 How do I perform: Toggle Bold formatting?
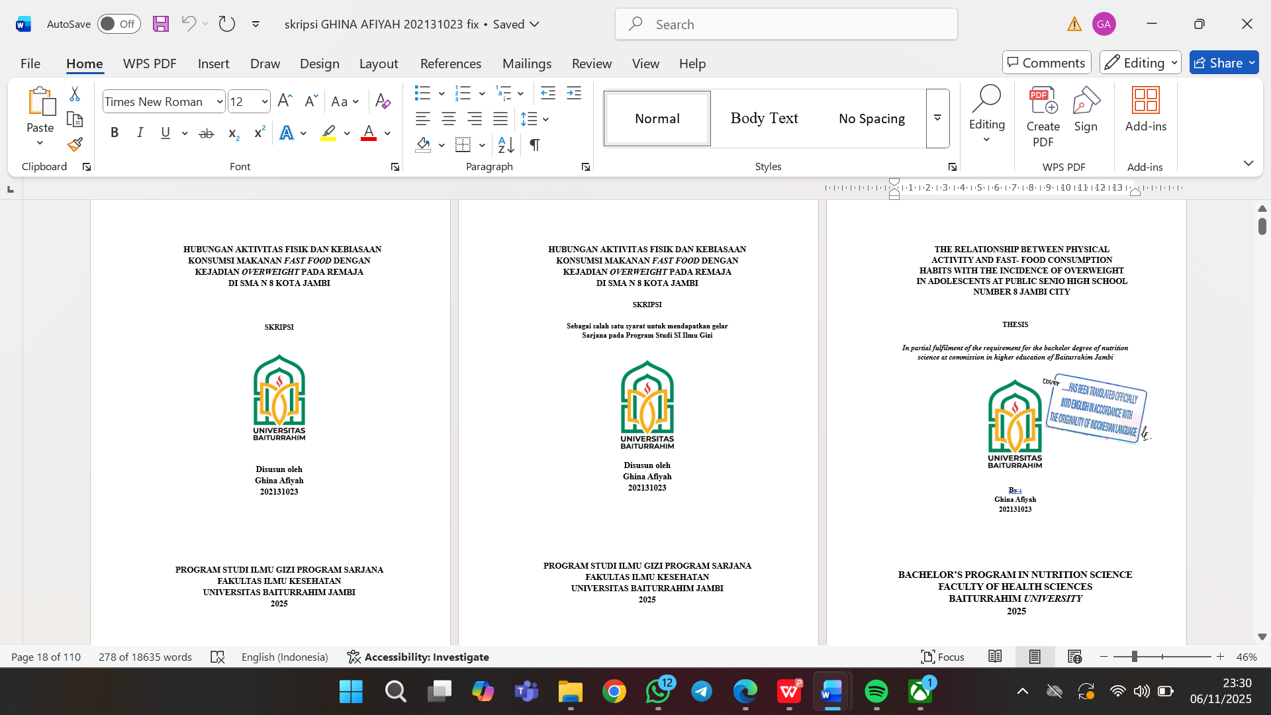point(115,133)
